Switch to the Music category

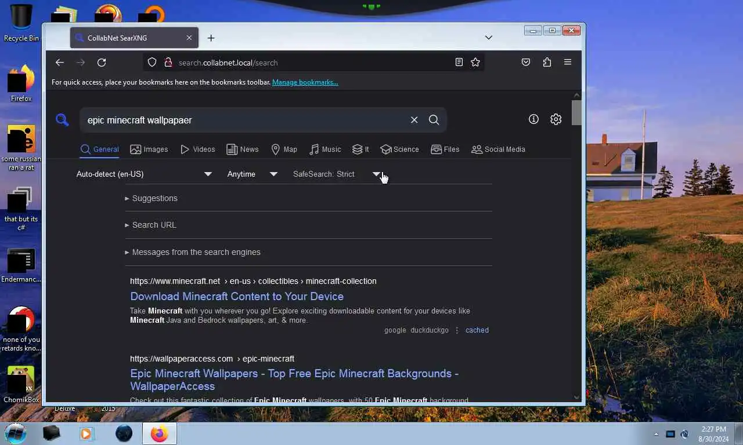(x=325, y=149)
